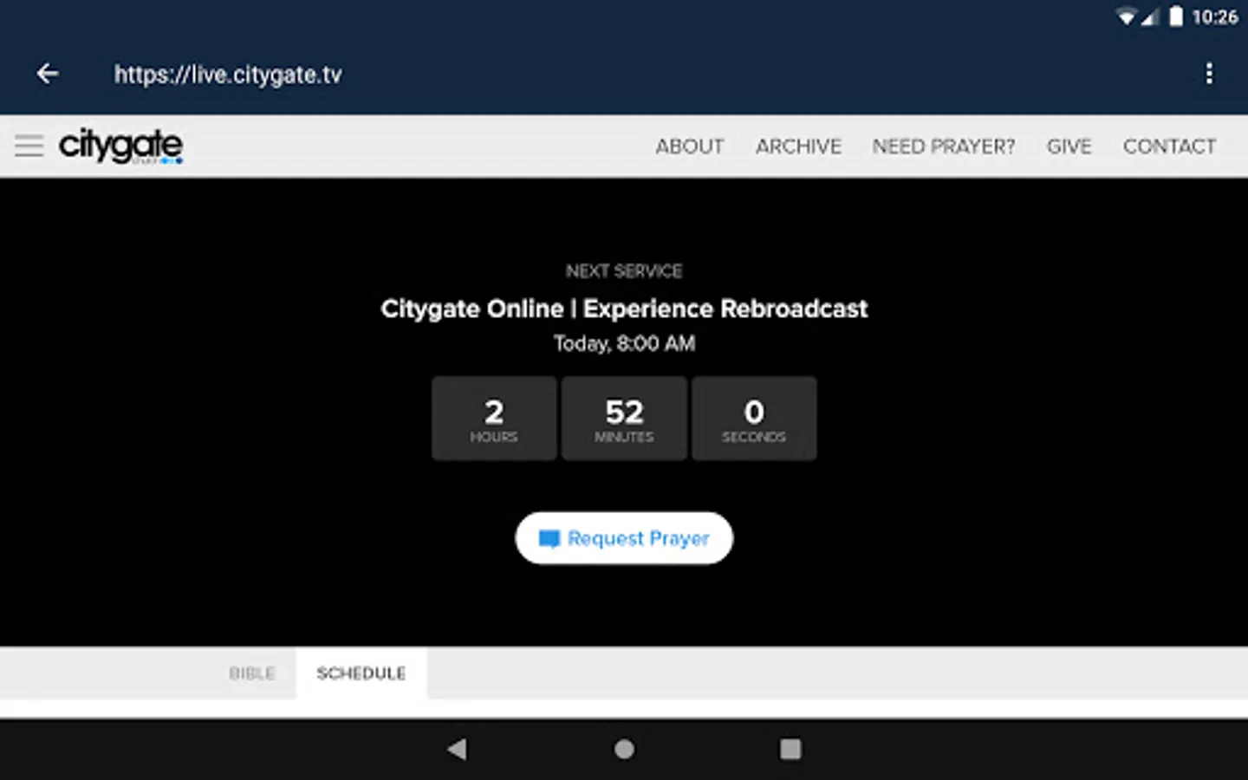
Task: Click the live.citygate.tv URL text
Action: pos(228,75)
